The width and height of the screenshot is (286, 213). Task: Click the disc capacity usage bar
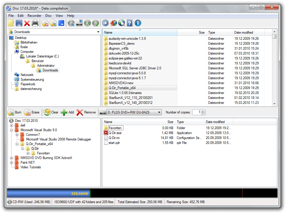coord(142,193)
